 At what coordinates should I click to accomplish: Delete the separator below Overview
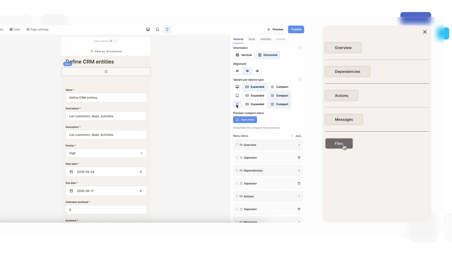tap(299, 158)
